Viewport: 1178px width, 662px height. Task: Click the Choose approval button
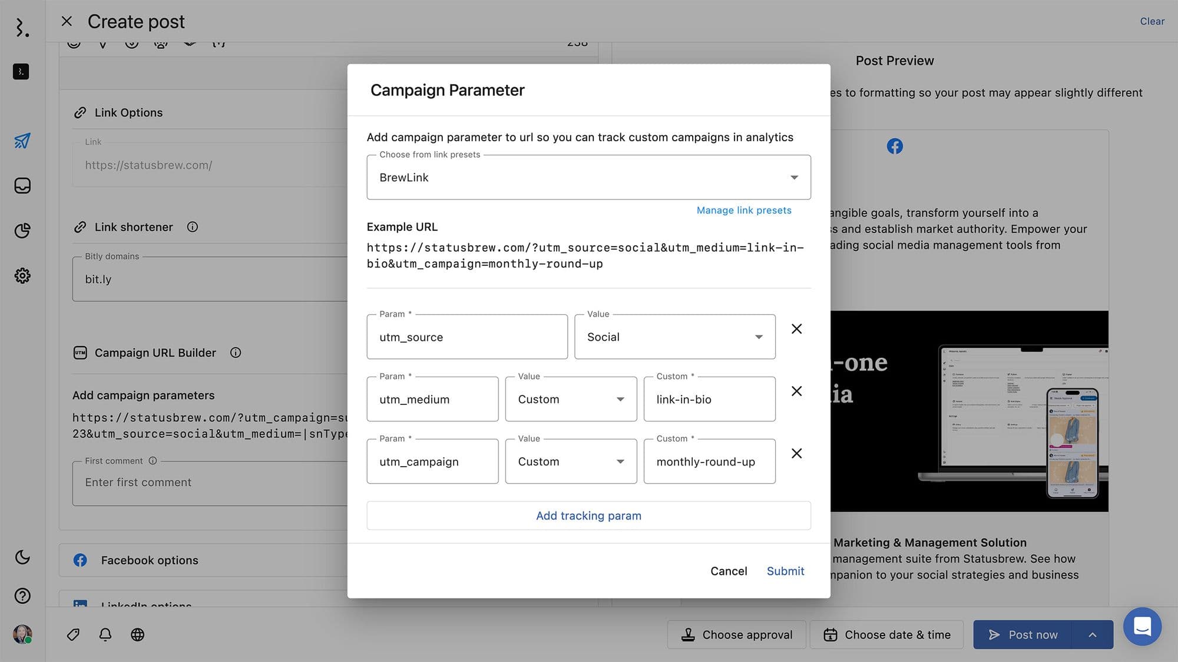pos(736,634)
